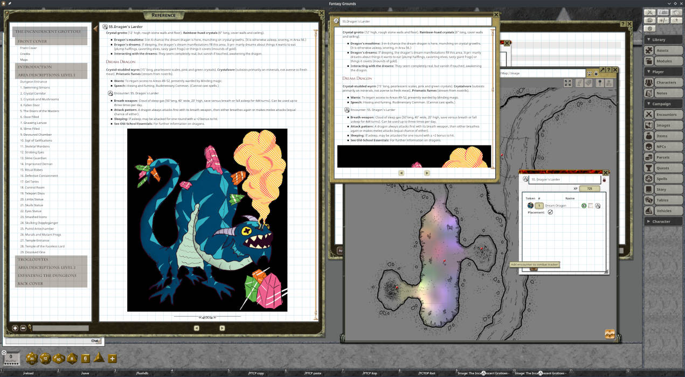Image resolution: width=685 pixels, height=377 pixels.
Task: Roll the d12 die
Action: [45, 358]
